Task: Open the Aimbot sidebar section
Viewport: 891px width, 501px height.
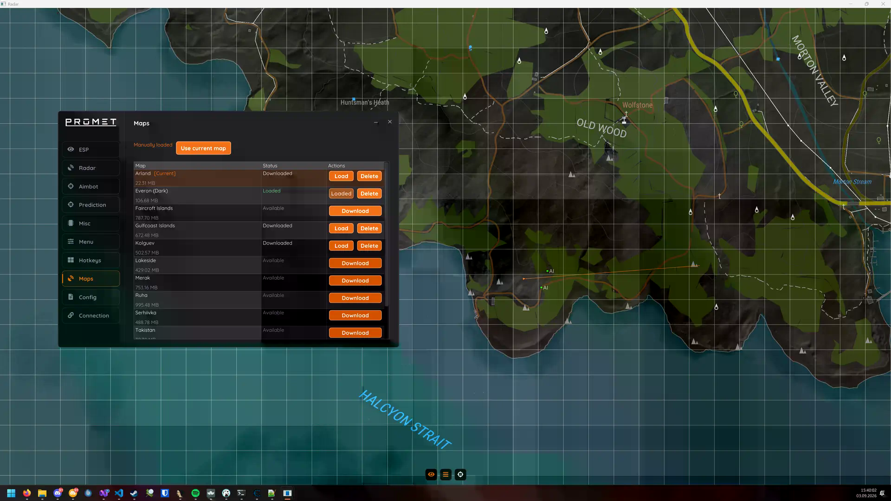Action: pyautogui.click(x=91, y=186)
